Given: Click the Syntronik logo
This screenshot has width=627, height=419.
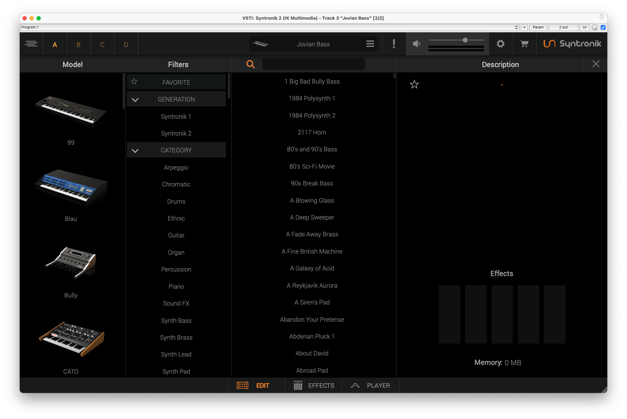Looking at the screenshot, I should tap(572, 44).
